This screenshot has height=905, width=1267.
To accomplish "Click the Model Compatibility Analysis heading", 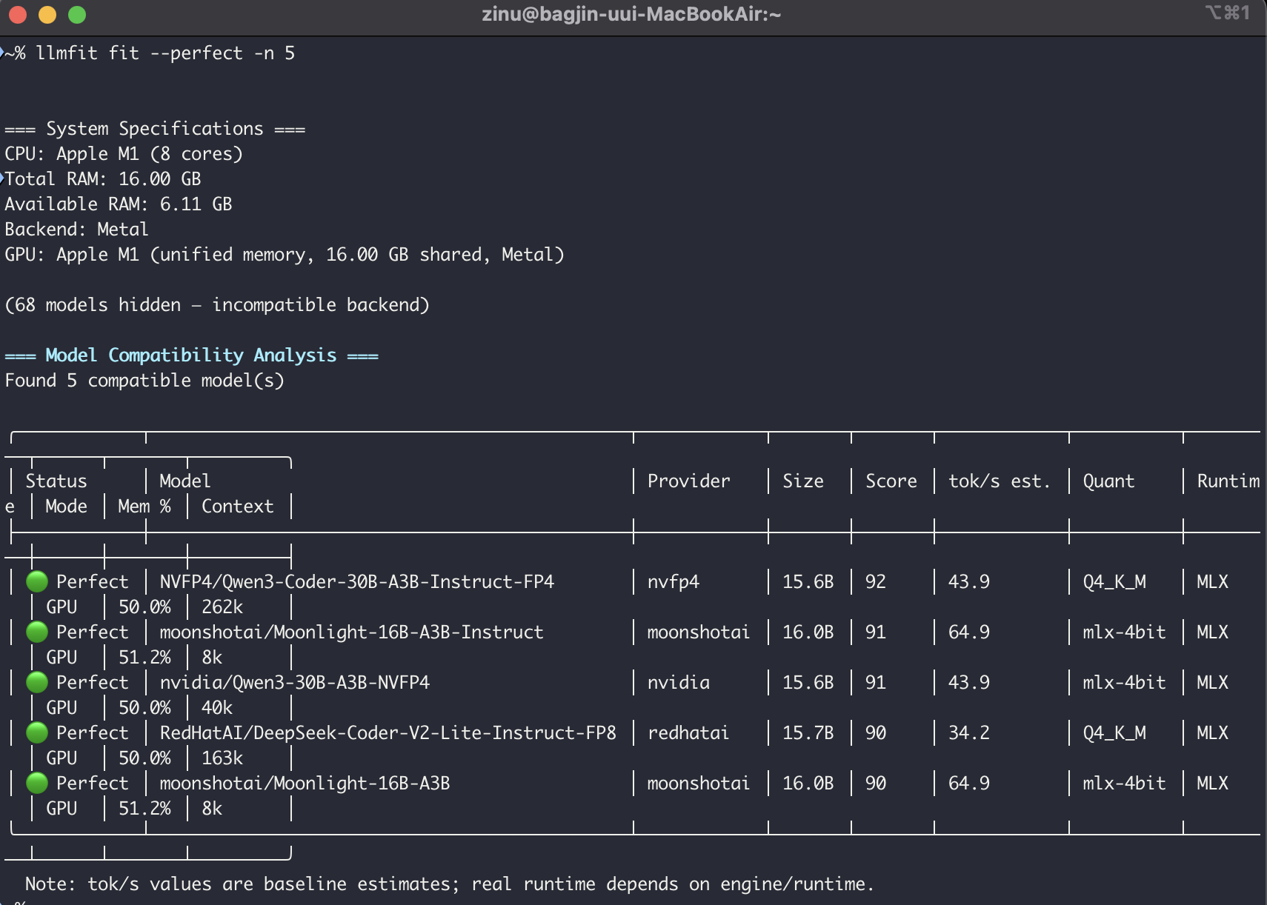I will click(x=191, y=355).
